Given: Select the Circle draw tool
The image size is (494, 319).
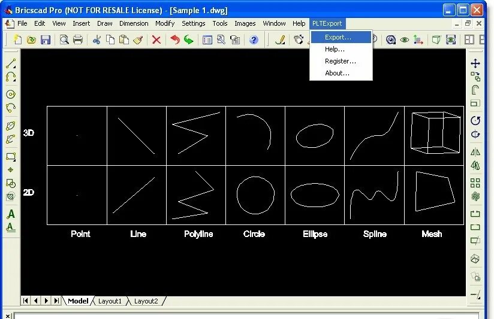Looking at the screenshot, I should pyautogui.click(x=11, y=95).
